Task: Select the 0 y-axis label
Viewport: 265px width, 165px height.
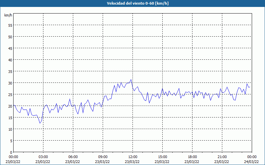Action: point(11,152)
